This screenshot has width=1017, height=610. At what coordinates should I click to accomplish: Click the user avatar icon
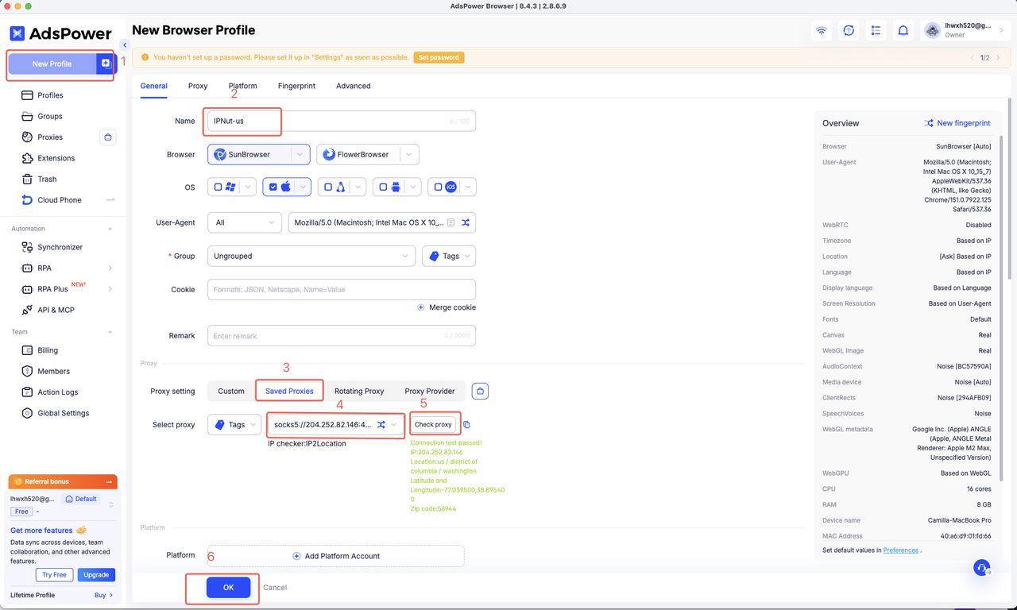coord(932,30)
